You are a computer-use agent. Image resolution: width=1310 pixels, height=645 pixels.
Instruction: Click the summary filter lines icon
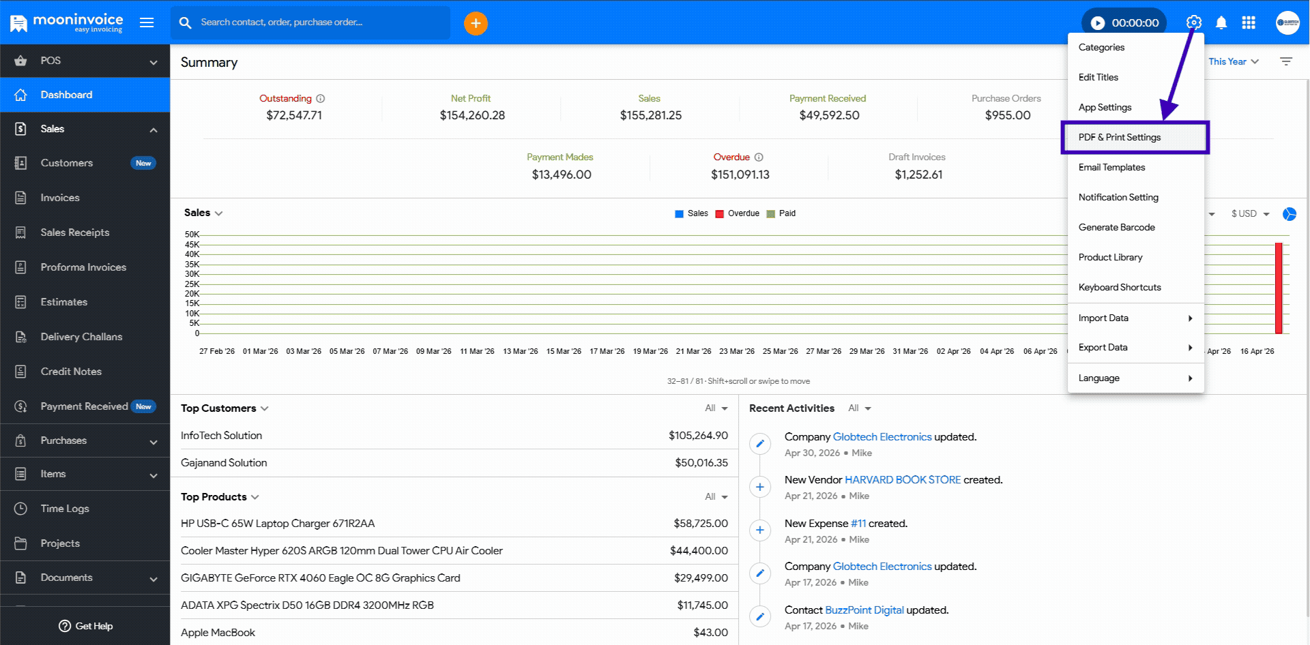[1286, 61]
